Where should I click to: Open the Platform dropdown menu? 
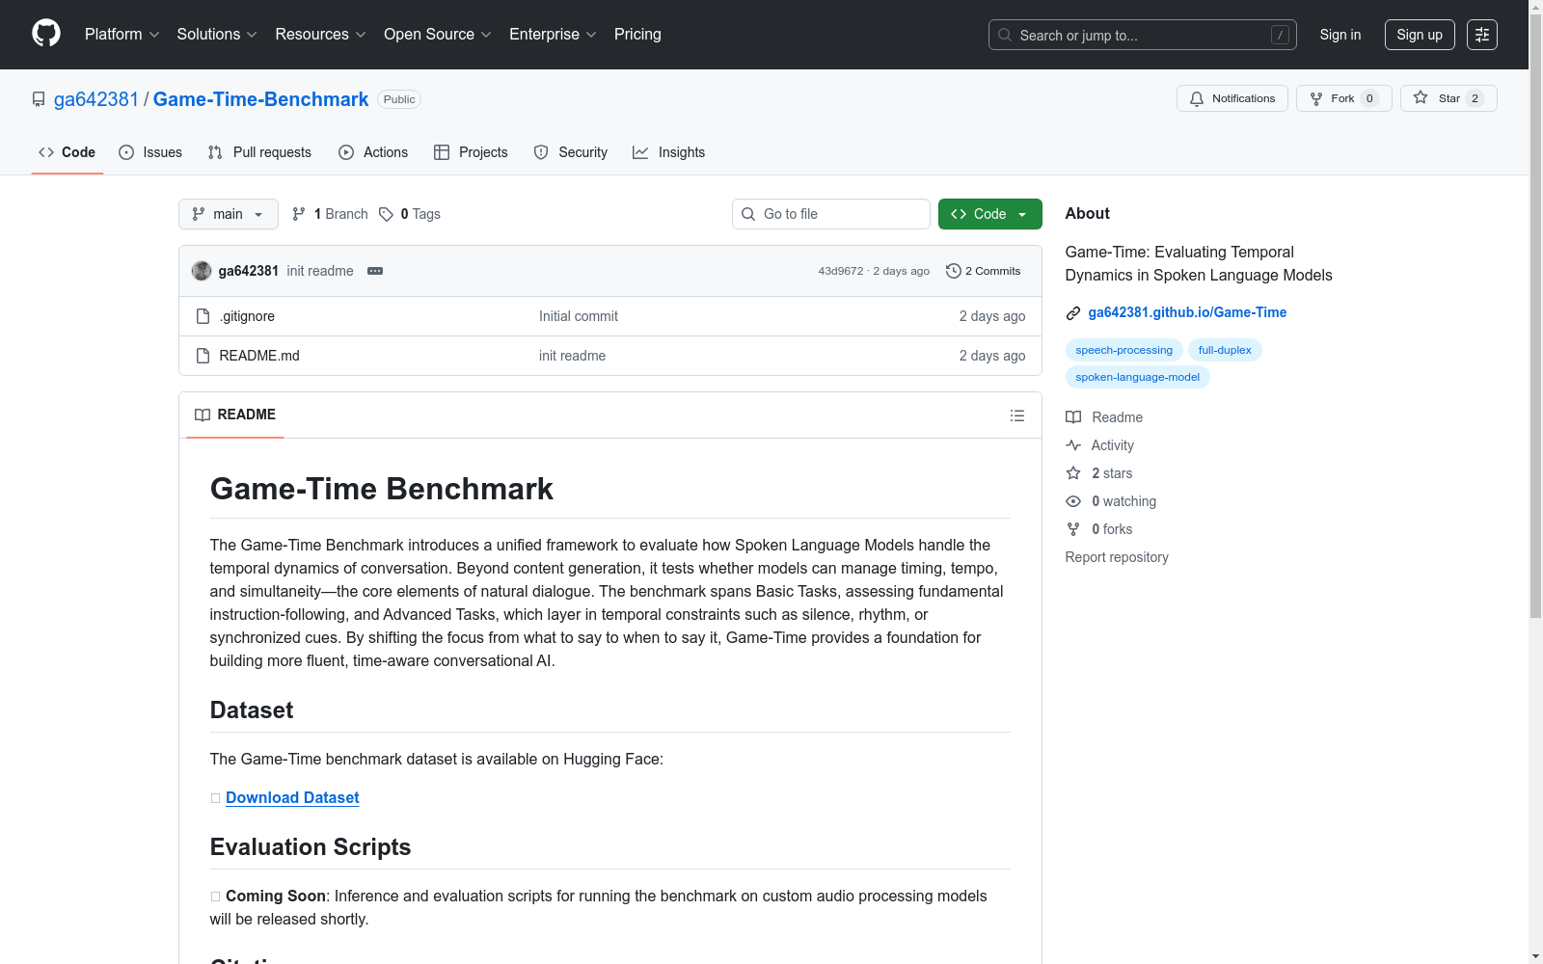(122, 35)
